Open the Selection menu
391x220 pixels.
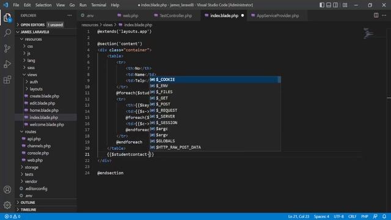(x=43, y=5)
